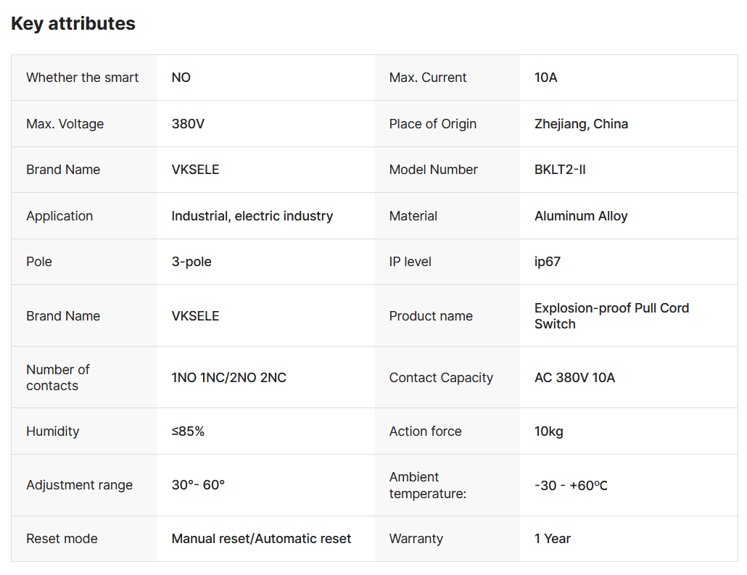This screenshot has width=747, height=575.
Task: Click the "BKLT2-II" model number value
Action: pyautogui.click(x=559, y=170)
